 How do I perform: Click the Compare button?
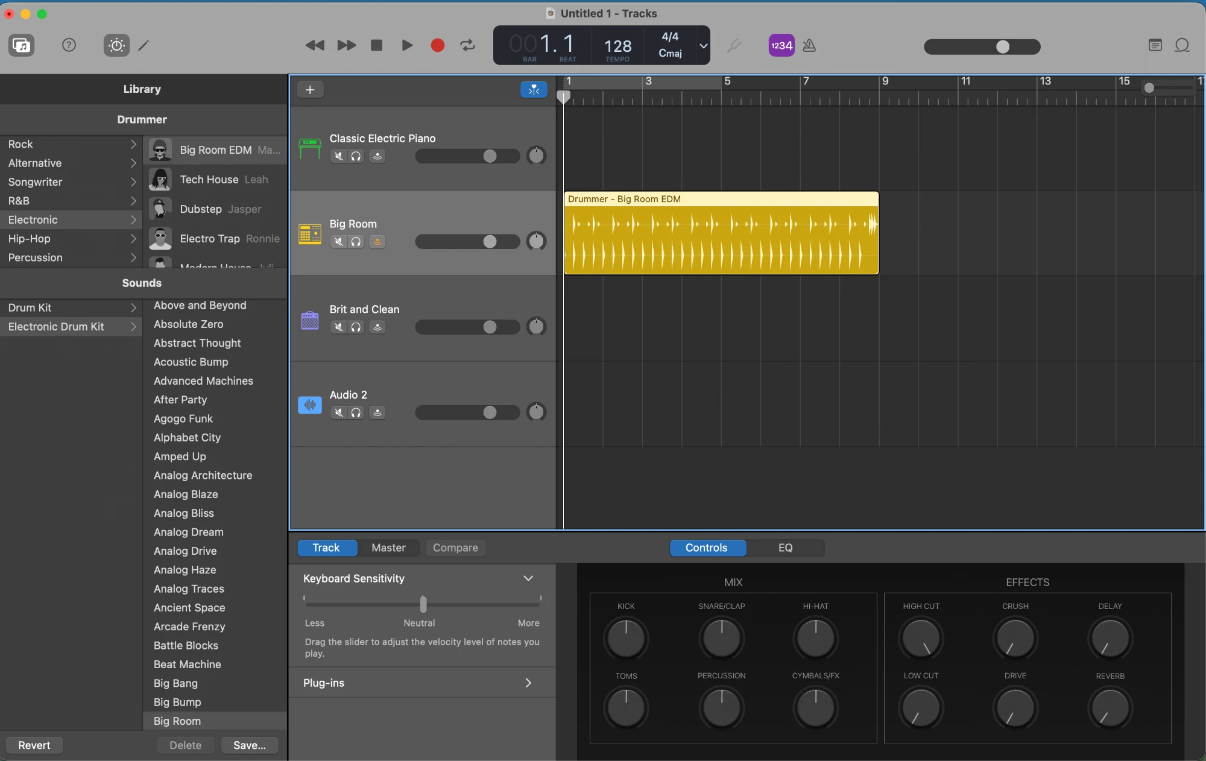(455, 548)
